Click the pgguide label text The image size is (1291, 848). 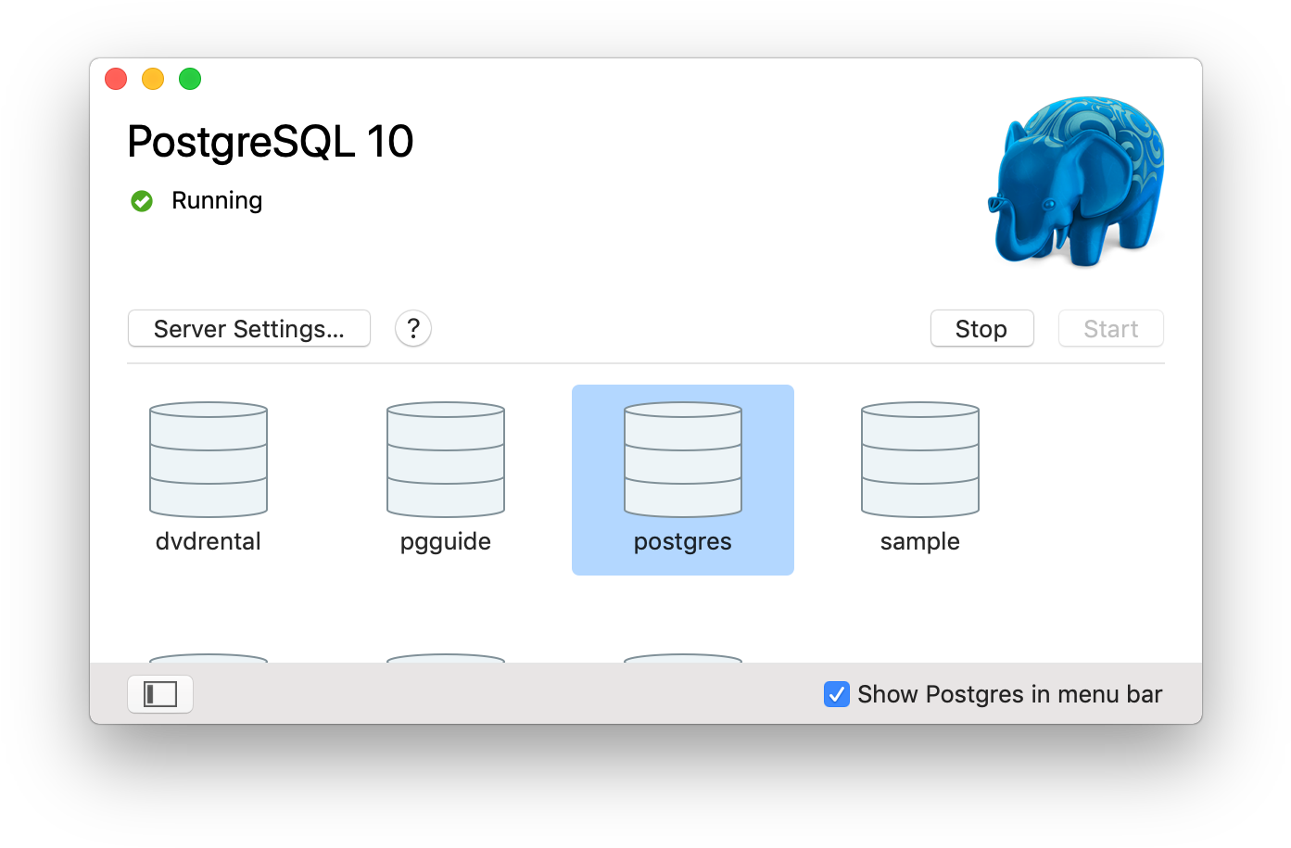click(446, 542)
